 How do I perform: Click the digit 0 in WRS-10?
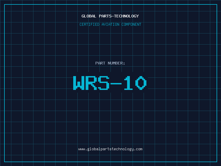[141, 83]
